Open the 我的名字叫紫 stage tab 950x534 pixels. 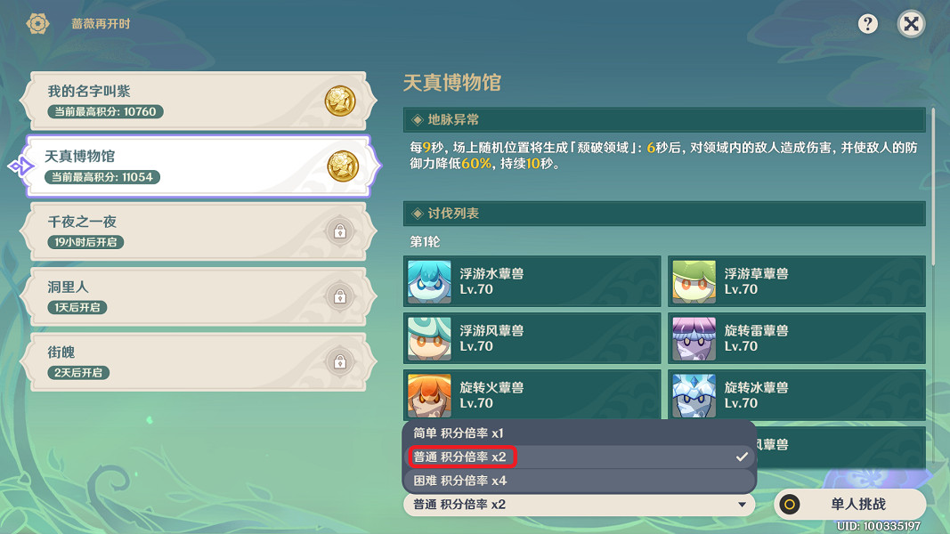pyautogui.click(x=199, y=101)
